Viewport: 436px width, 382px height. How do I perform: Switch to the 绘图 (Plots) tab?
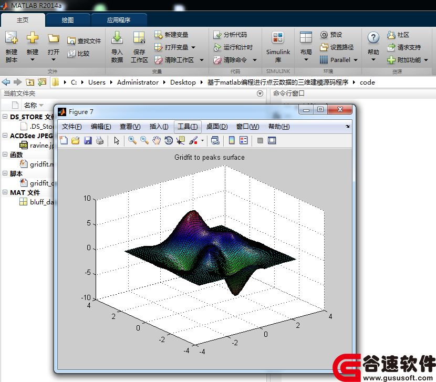tap(68, 20)
